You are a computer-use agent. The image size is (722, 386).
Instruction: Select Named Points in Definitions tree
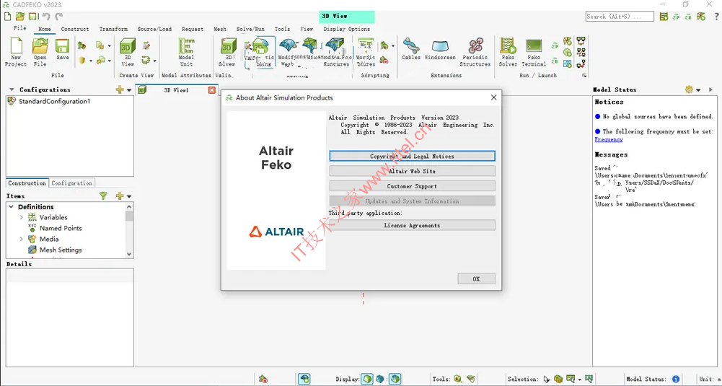click(x=61, y=228)
